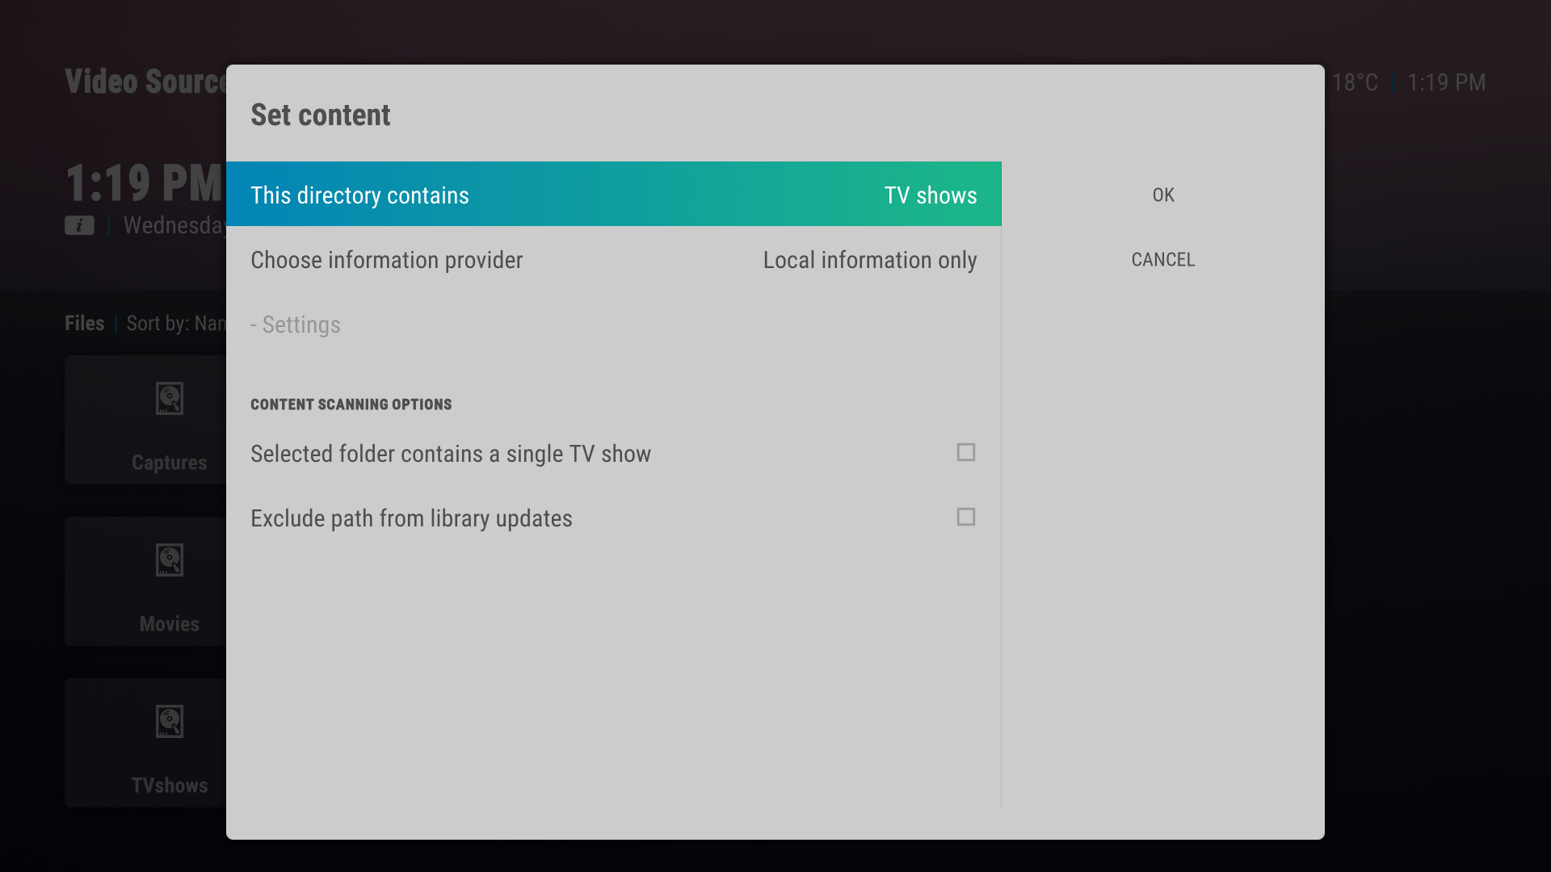Click the 'Files' view label
This screenshot has height=872, width=1551.
pos(85,324)
